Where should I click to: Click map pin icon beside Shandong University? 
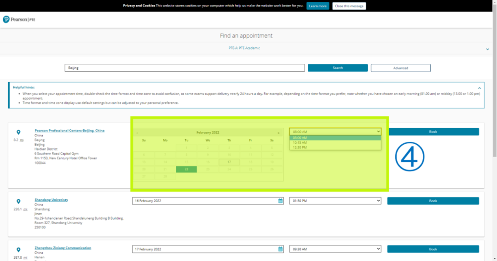(x=18, y=201)
